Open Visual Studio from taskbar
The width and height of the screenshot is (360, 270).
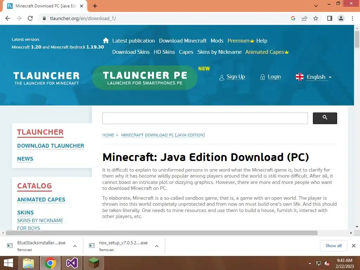72,263
